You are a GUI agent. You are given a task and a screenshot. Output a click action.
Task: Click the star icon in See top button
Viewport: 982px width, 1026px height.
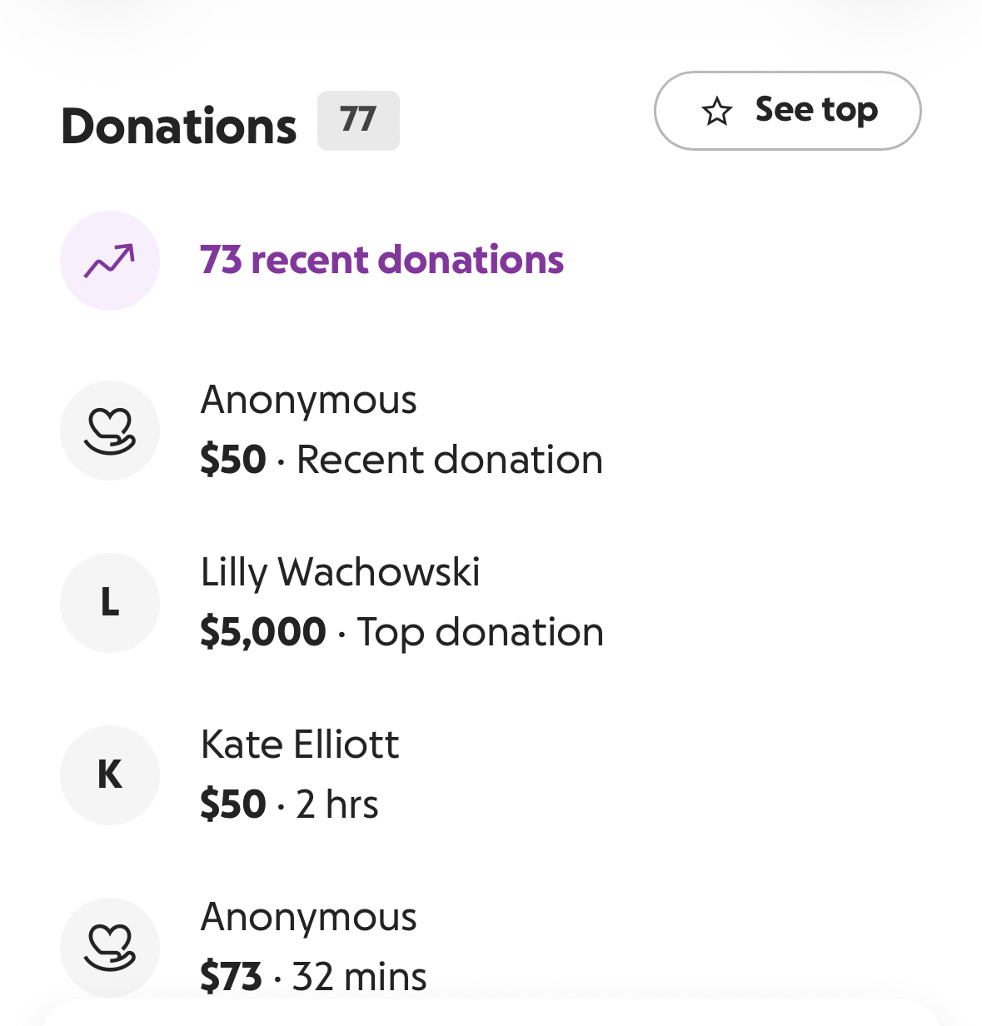(x=716, y=112)
